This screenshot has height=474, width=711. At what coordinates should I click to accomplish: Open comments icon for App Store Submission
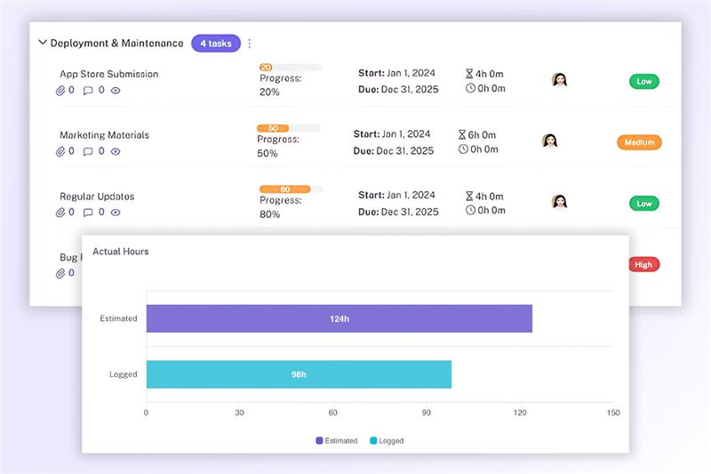[x=88, y=90]
